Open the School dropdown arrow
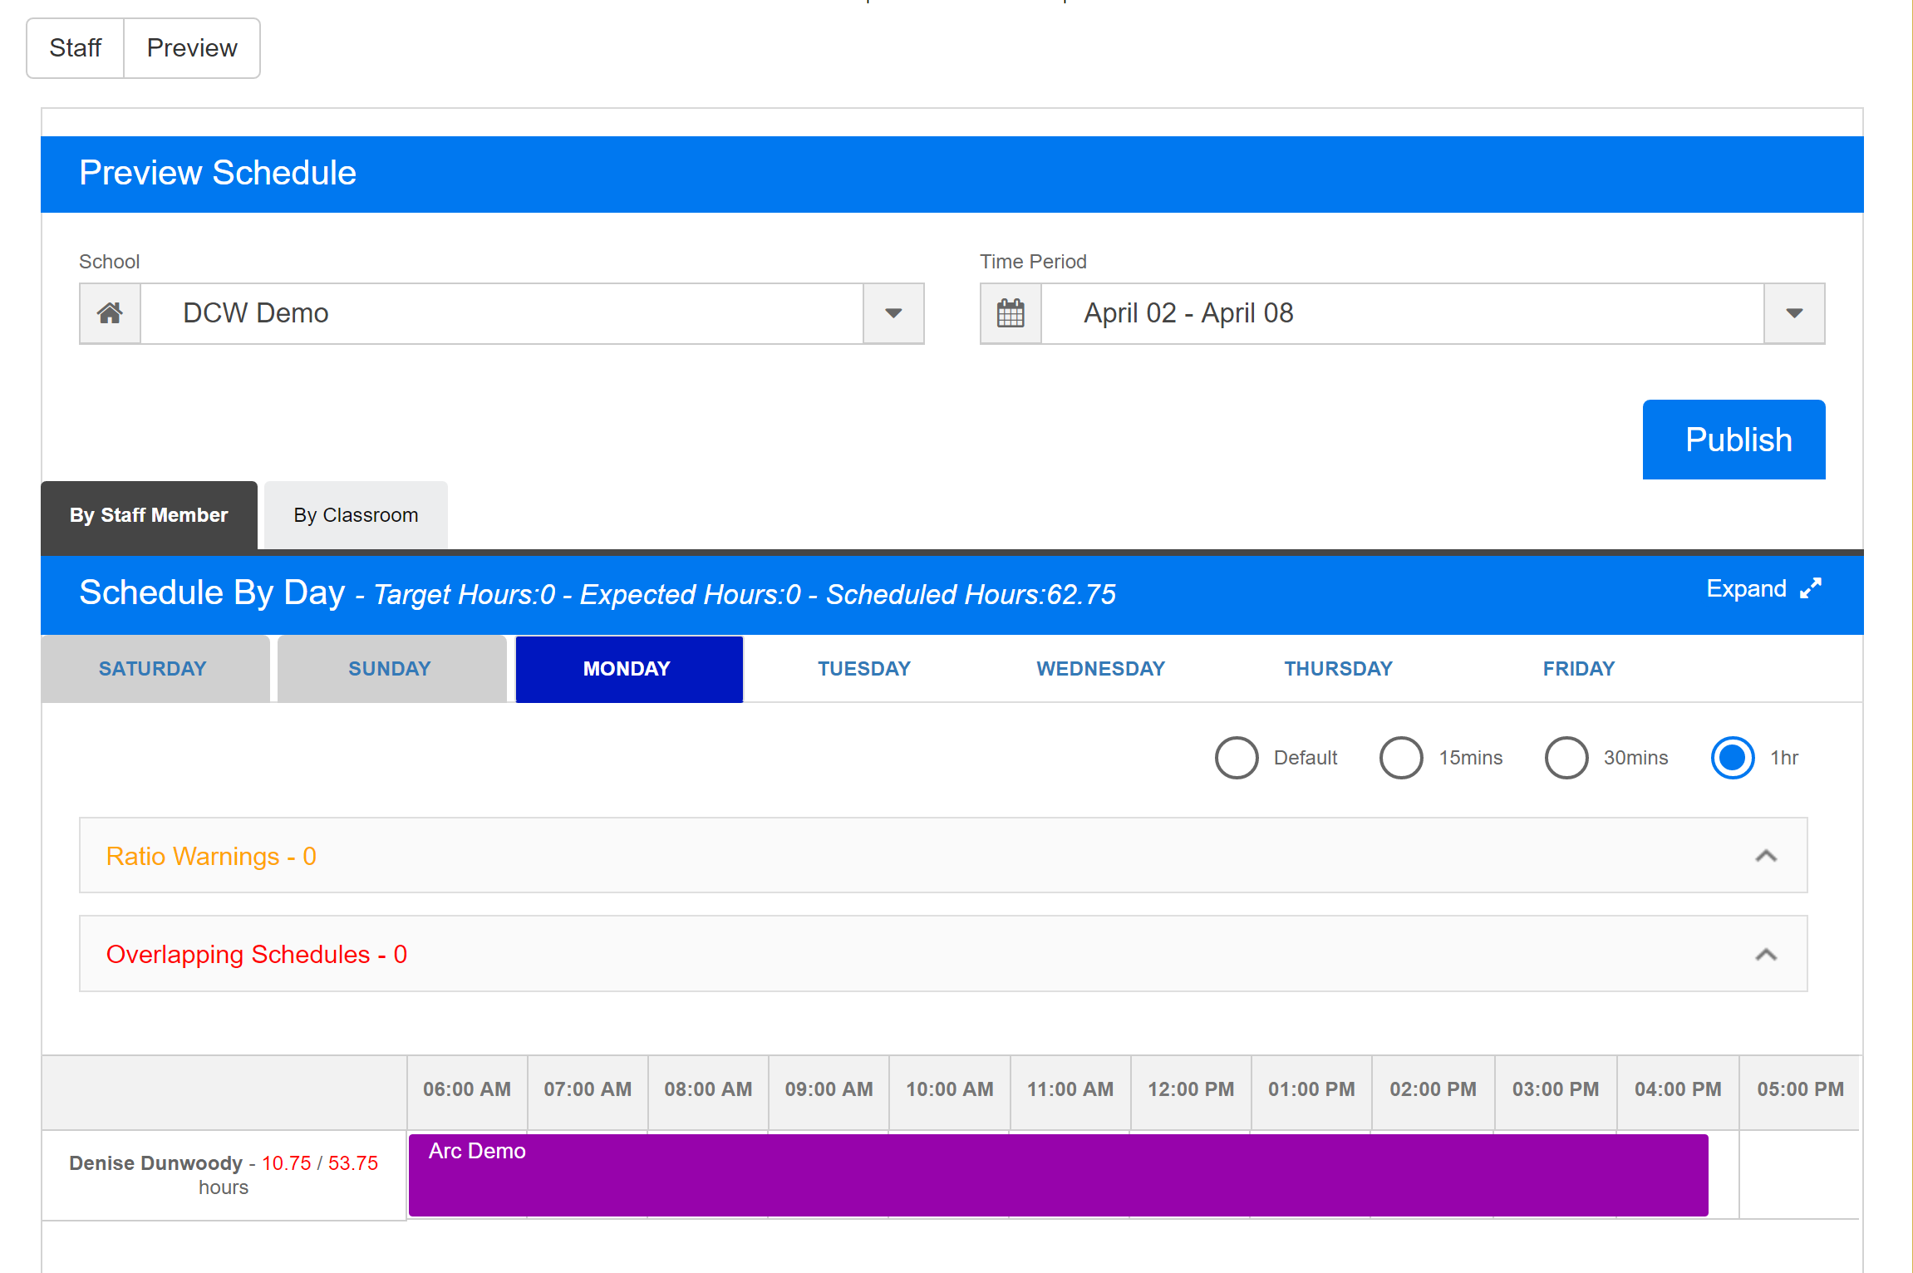This screenshot has width=1913, height=1273. [x=893, y=313]
